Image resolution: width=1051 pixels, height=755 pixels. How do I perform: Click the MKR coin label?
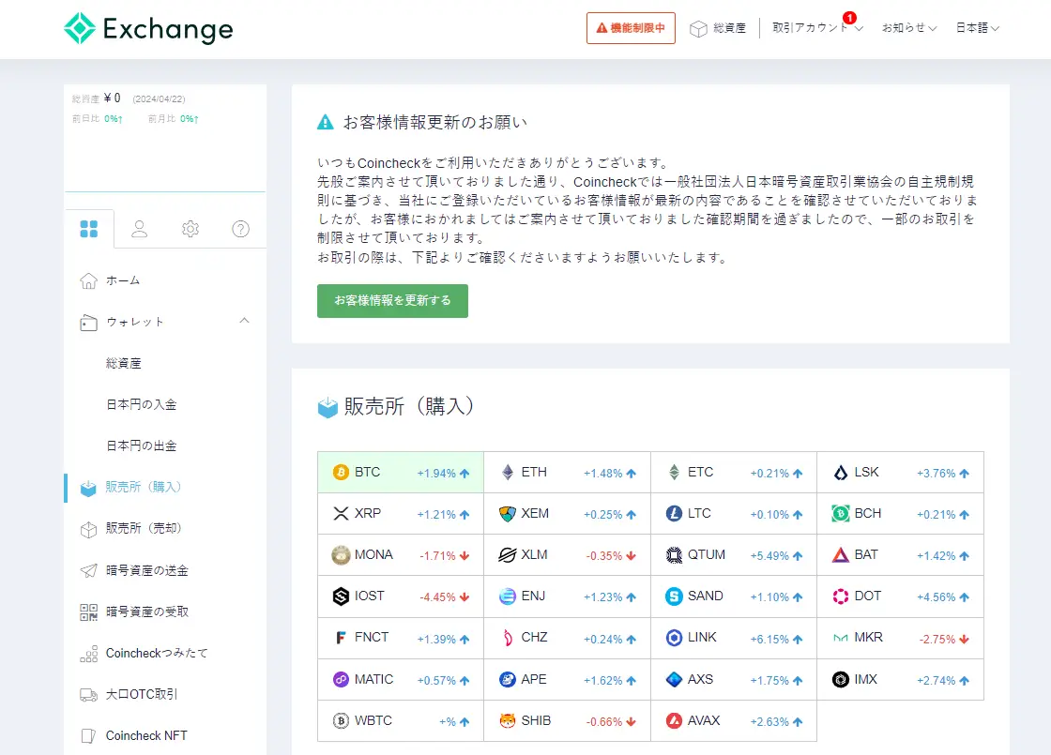(868, 637)
